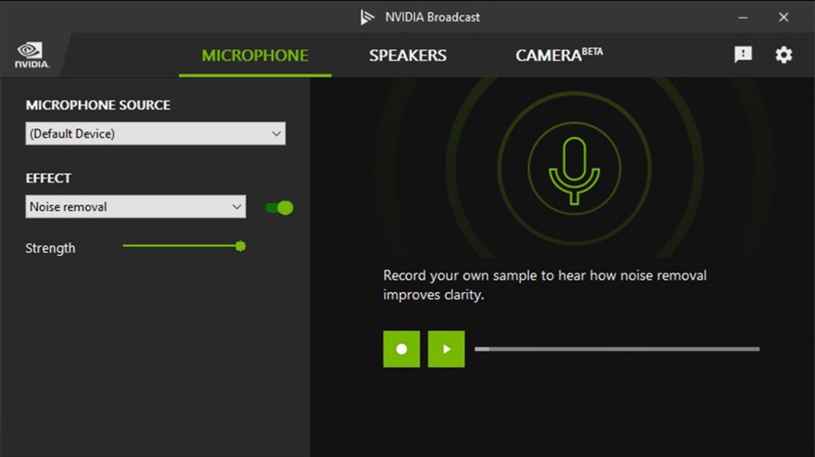815x457 pixels.
Task: Start recording your own audio sample
Action: point(401,348)
